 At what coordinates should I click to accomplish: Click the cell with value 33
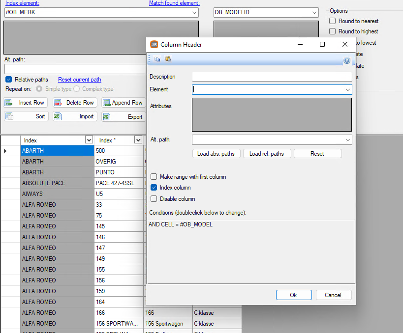point(119,204)
